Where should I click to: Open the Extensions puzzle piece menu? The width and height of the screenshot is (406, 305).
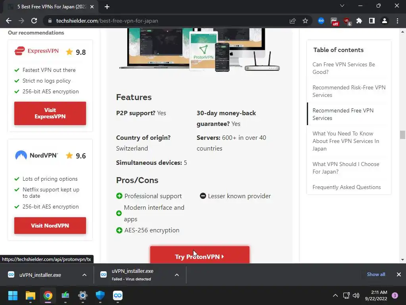pos(359,21)
